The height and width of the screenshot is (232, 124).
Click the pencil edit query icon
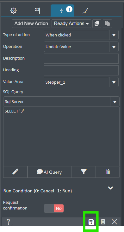pos(15,172)
